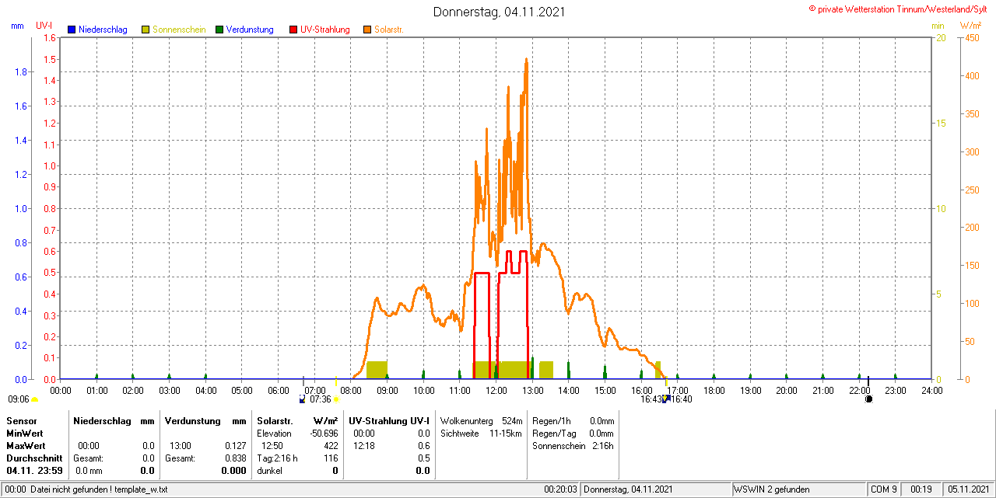
Task: Click the red UV-Strahlung legend swatch
Action: point(293,30)
